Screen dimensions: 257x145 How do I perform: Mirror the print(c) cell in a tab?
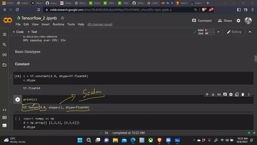[237, 94]
